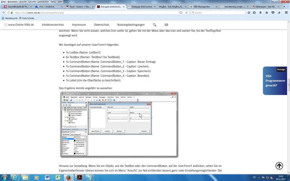290x181 pixels.
Task: Click the URL address bar
Action: 96,13
